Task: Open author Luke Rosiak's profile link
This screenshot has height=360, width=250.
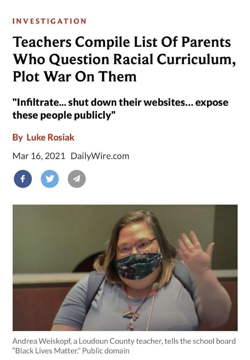Action: pyautogui.click(x=51, y=138)
